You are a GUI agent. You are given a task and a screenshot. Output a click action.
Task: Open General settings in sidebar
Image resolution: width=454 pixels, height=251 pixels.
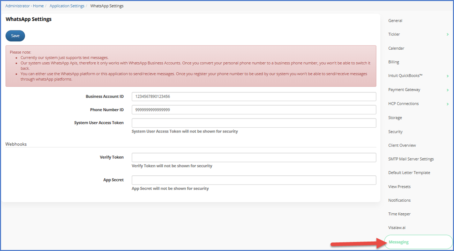point(395,21)
